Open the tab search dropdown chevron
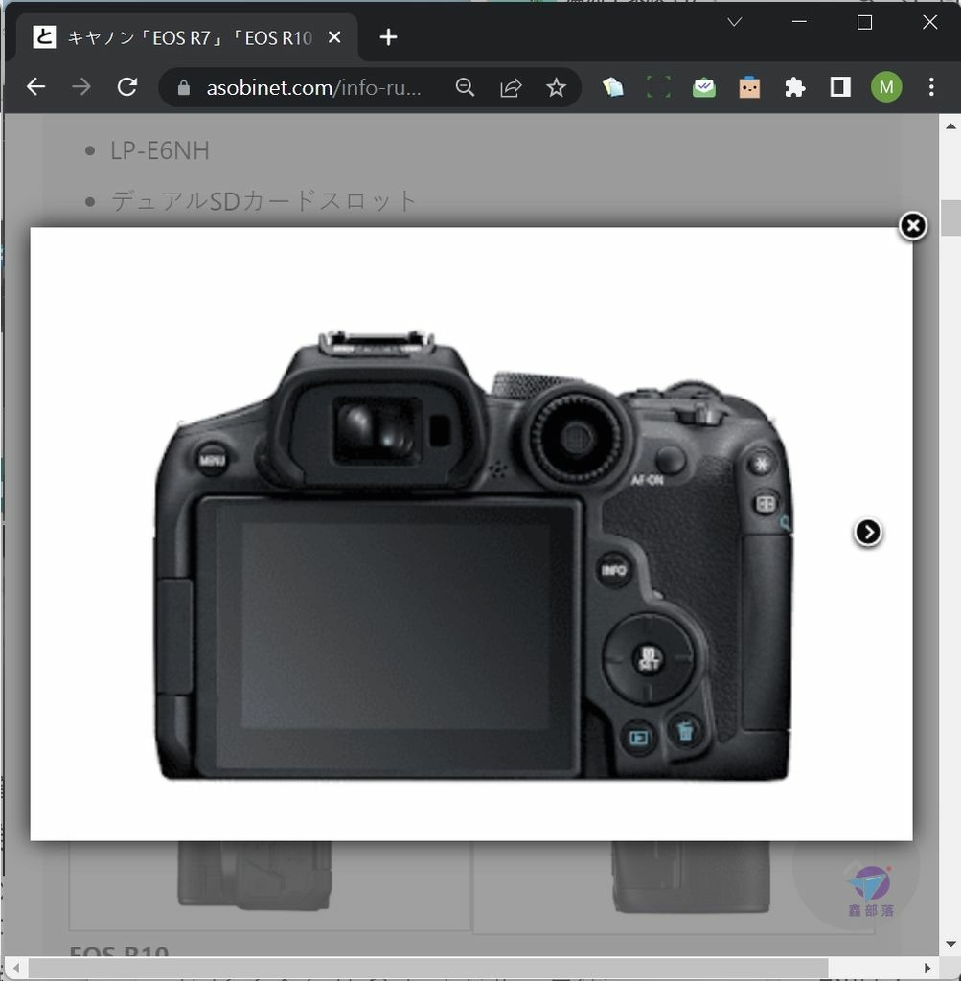Image resolution: width=961 pixels, height=981 pixels. (735, 23)
